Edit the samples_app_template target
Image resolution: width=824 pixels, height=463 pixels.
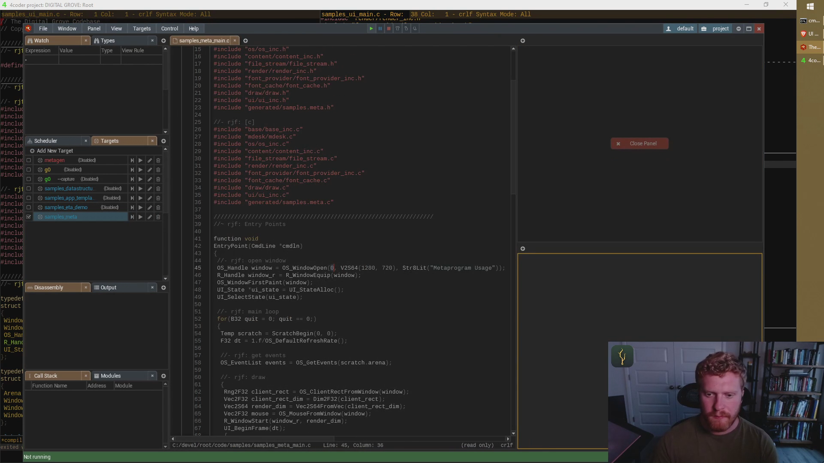tap(149, 198)
